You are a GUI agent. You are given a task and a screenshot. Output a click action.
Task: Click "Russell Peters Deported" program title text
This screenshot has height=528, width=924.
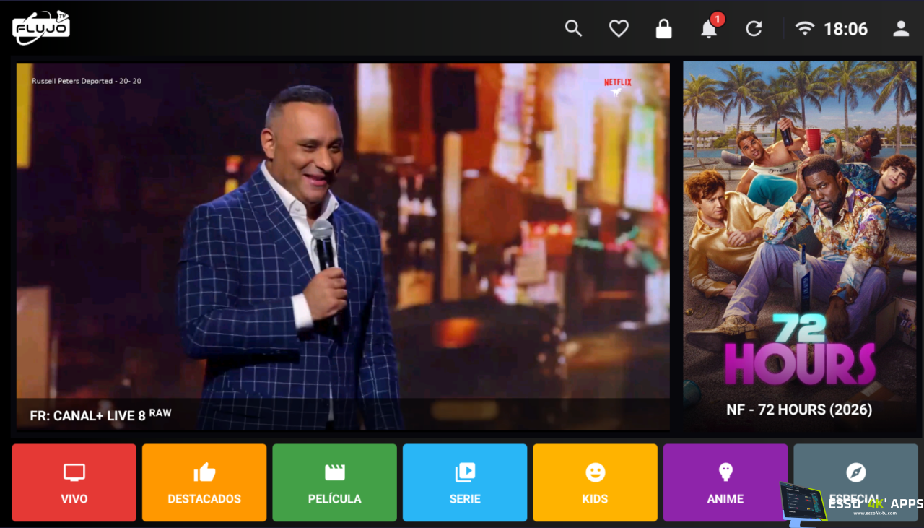coord(87,81)
